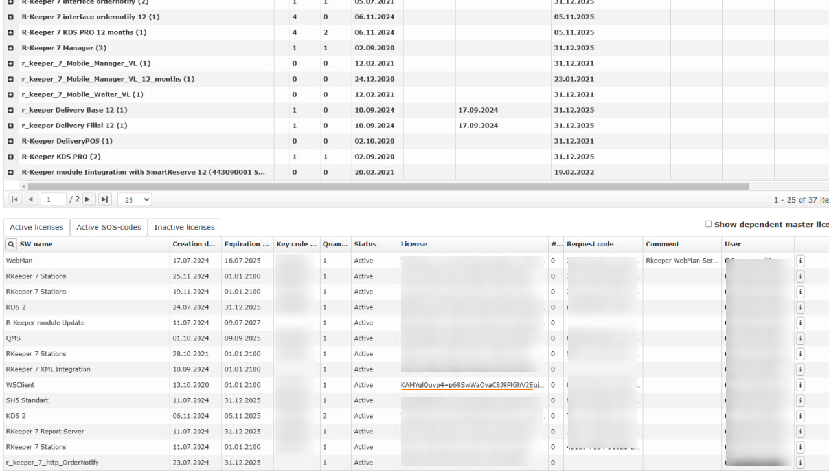This screenshot has width=829, height=471.
Task: Expand the R-Keeper 7 Manager (3) group
Action: [x=10, y=48]
